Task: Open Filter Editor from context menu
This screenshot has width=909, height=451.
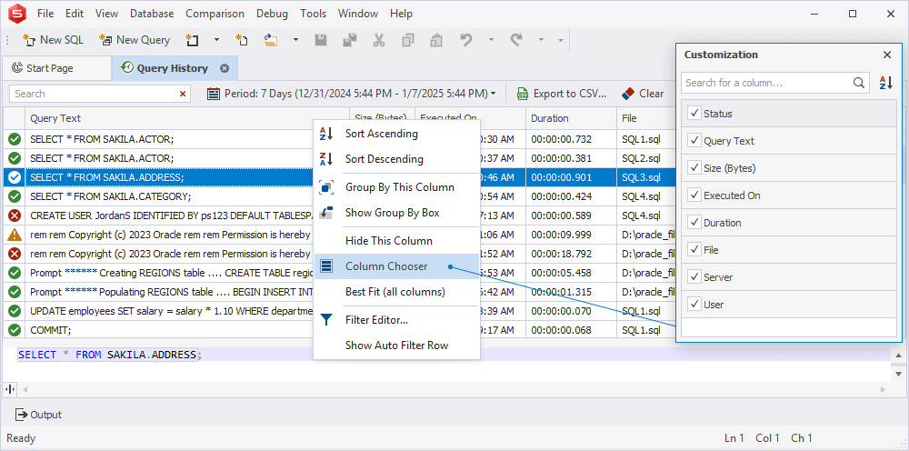Action: (x=396, y=319)
